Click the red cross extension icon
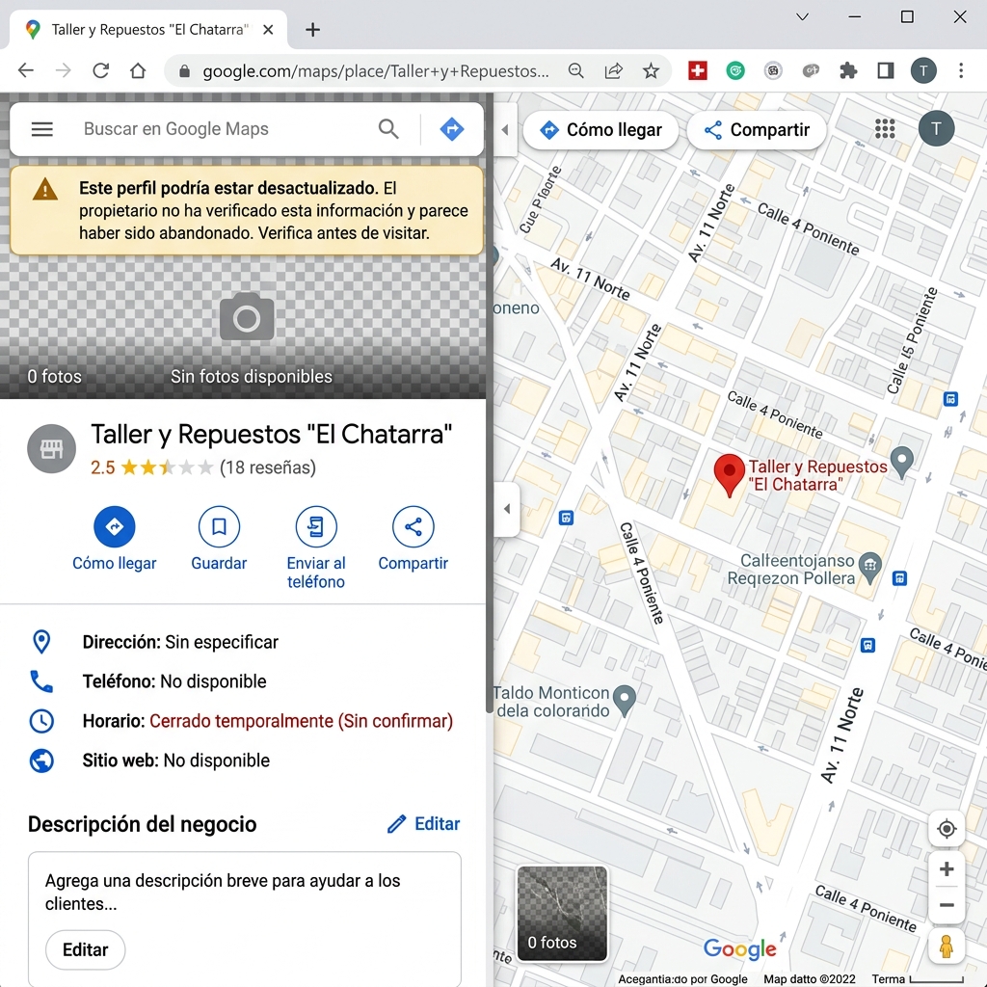 click(x=698, y=70)
